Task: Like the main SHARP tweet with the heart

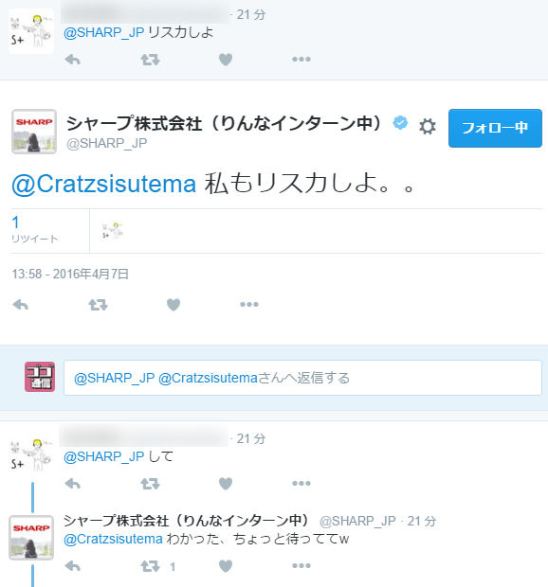Action: (174, 305)
